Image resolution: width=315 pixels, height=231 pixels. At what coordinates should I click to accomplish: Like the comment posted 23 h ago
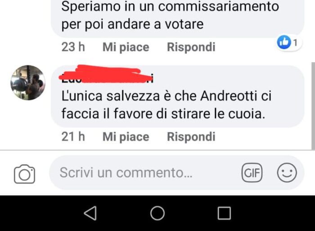point(126,47)
